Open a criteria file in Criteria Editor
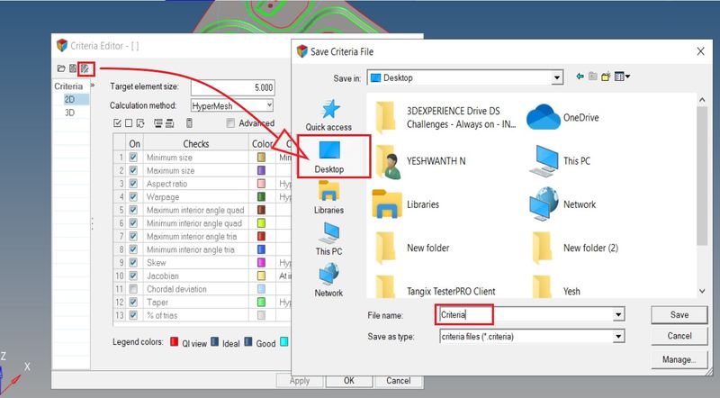Image resolution: width=720 pixels, height=398 pixels. click(x=60, y=69)
